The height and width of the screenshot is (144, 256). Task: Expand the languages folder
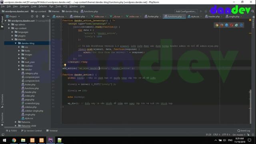12,32
